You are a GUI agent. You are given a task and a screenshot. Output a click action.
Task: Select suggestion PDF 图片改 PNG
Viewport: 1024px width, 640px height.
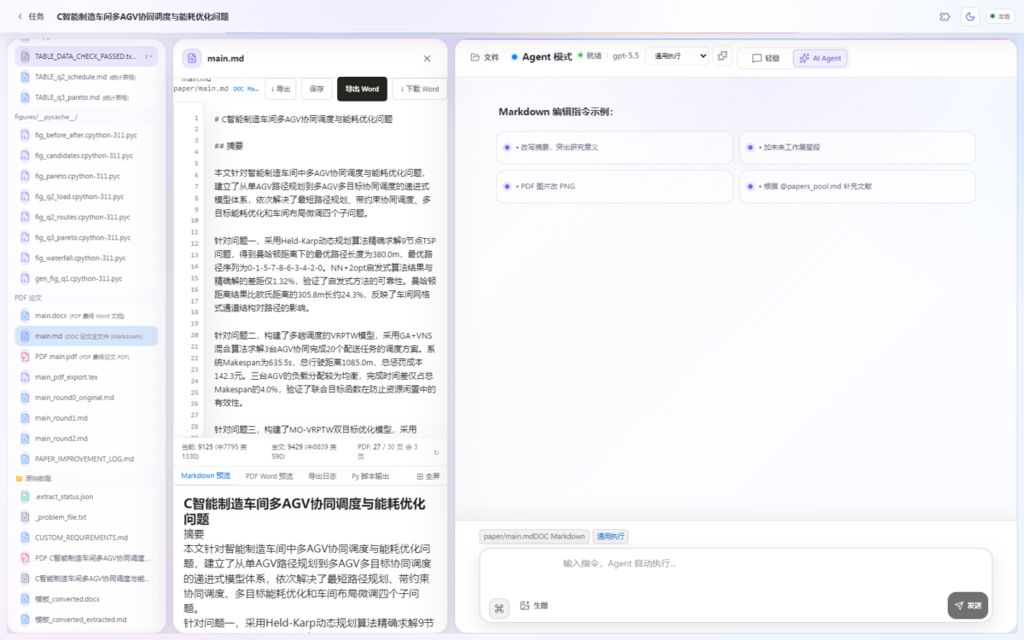pyautogui.click(x=614, y=186)
